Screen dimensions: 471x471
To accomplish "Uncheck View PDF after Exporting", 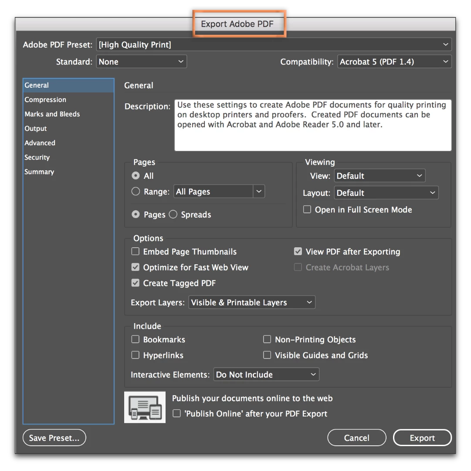I will (298, 251).
